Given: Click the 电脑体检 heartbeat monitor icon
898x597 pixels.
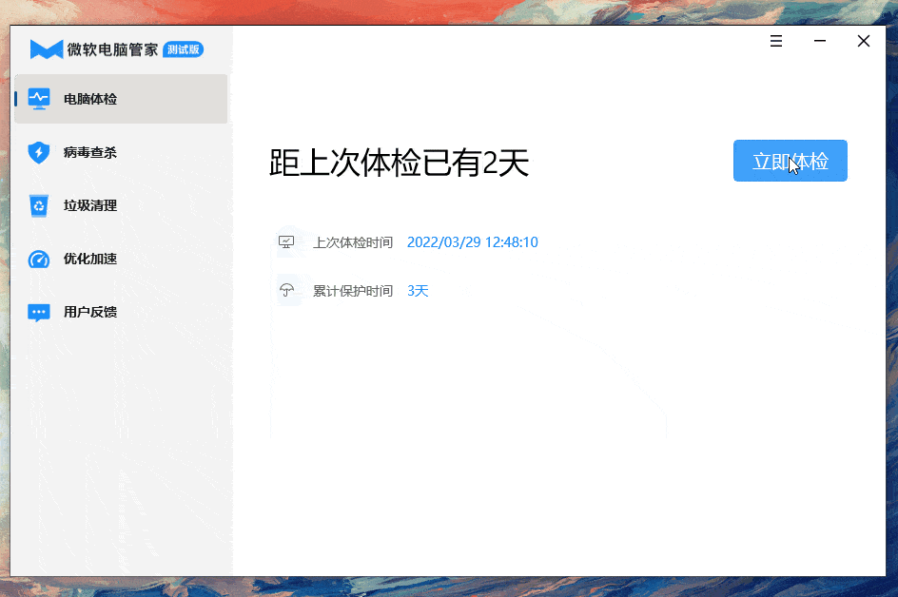Looking at the screenshot, I should pos(39,99).
